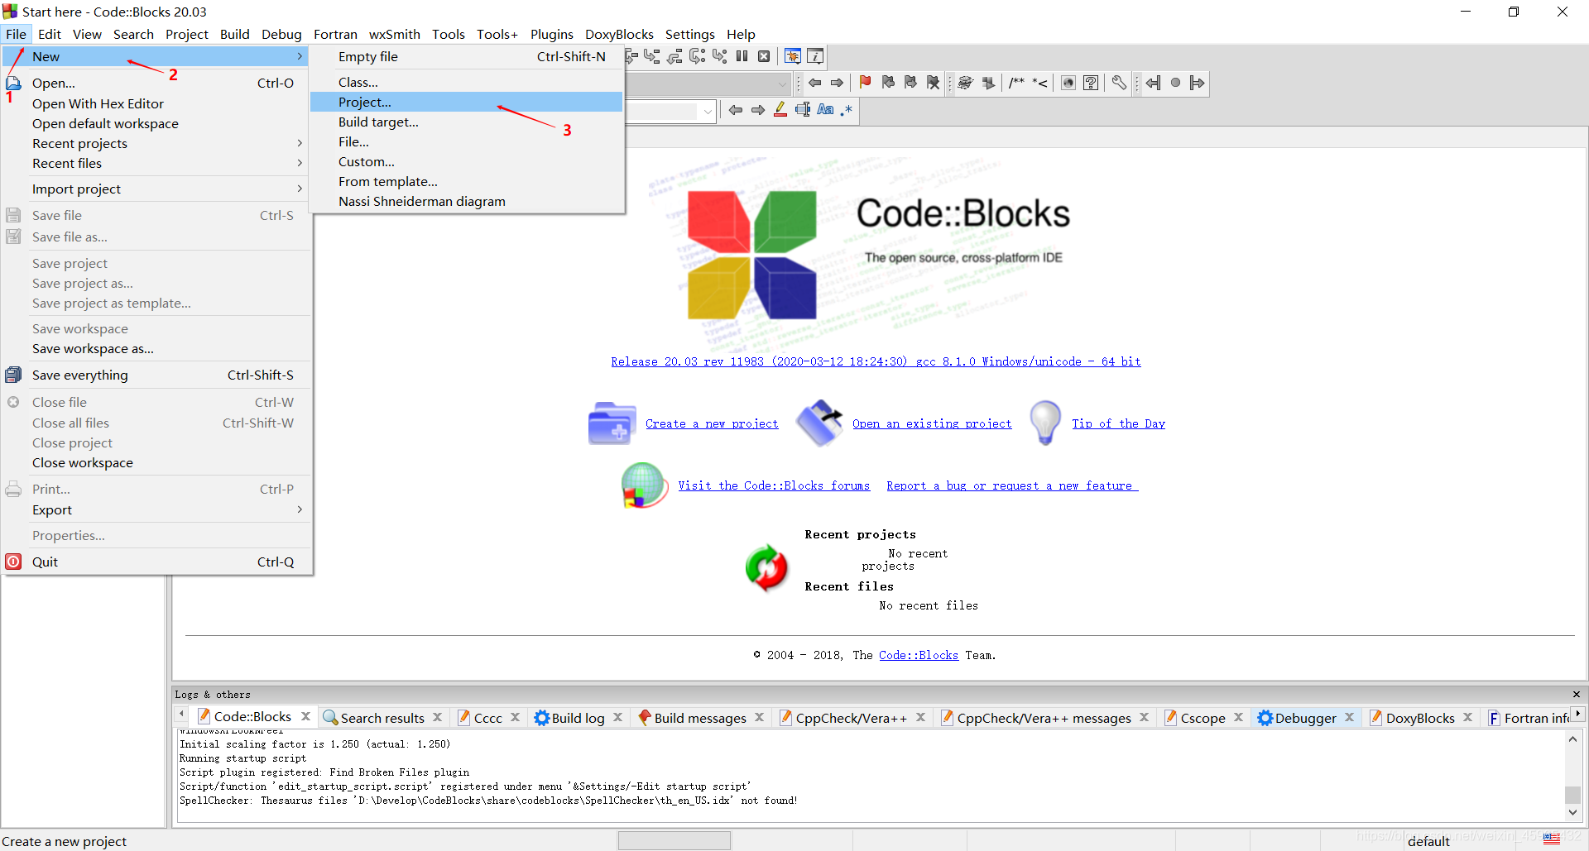Image resolution: width=1589 pixels, height=851 pixels.
Task: Click the DoxyBlocks extract documentation icon
Action: 987,83
